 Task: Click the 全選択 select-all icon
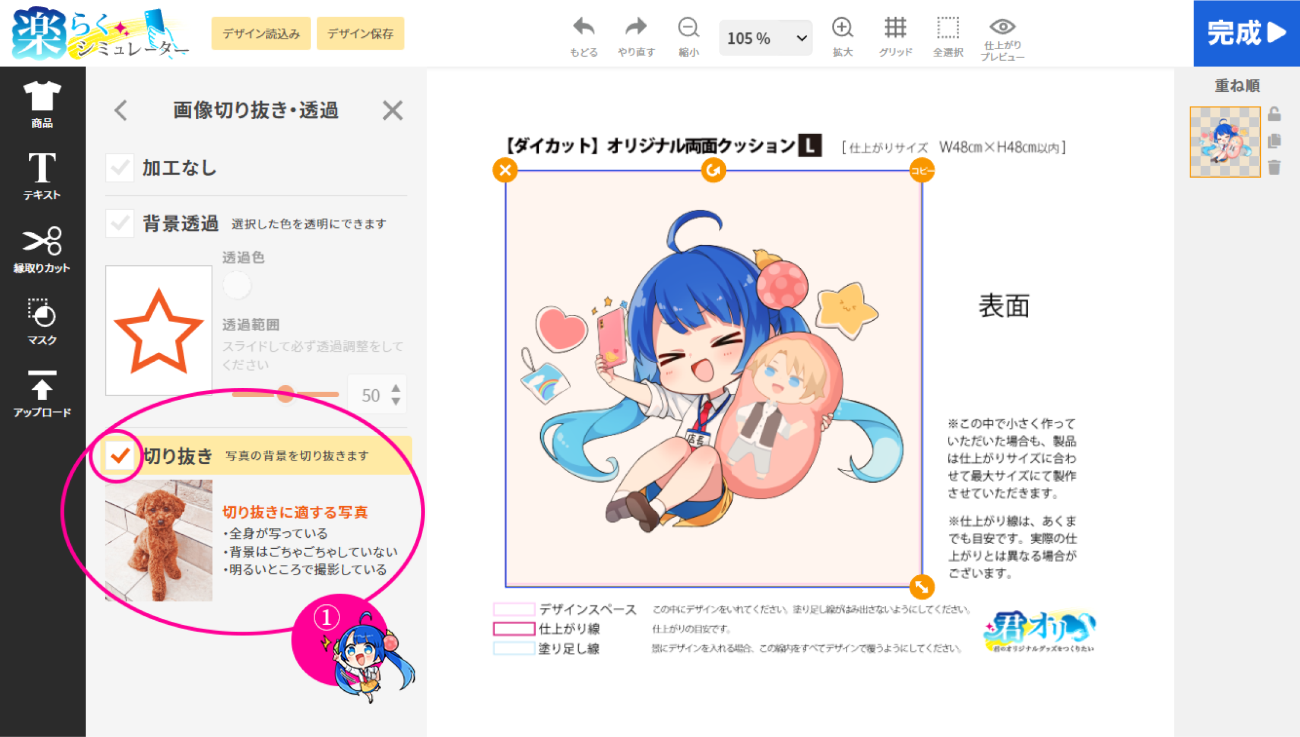click(x=948, y=28)
